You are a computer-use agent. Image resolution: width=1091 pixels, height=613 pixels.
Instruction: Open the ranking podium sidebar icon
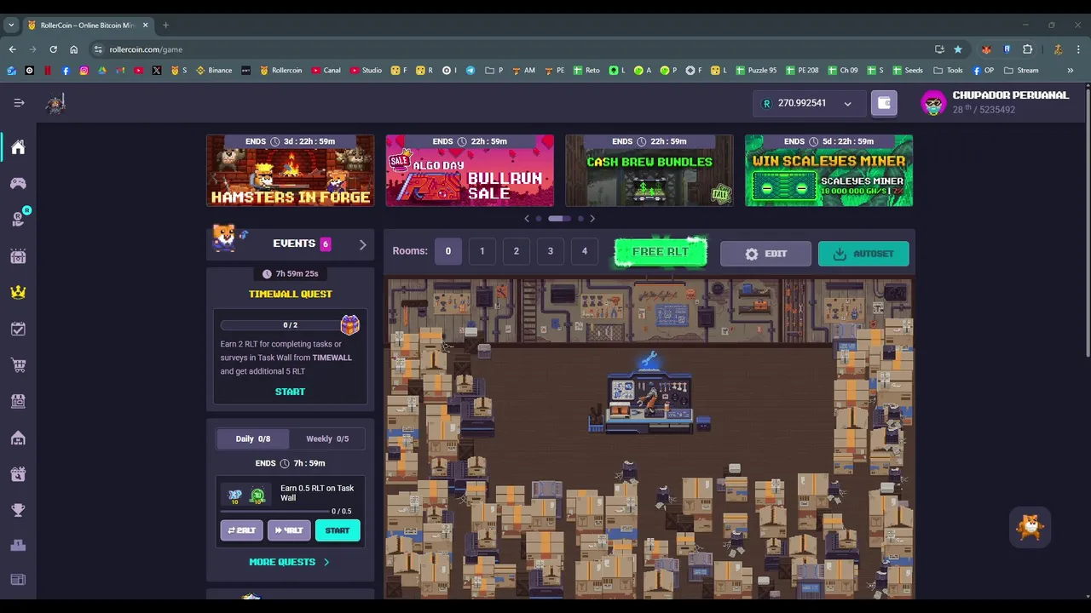[18, 546]
